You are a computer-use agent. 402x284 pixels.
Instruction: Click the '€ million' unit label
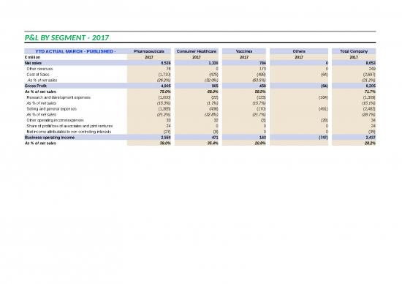32,57
